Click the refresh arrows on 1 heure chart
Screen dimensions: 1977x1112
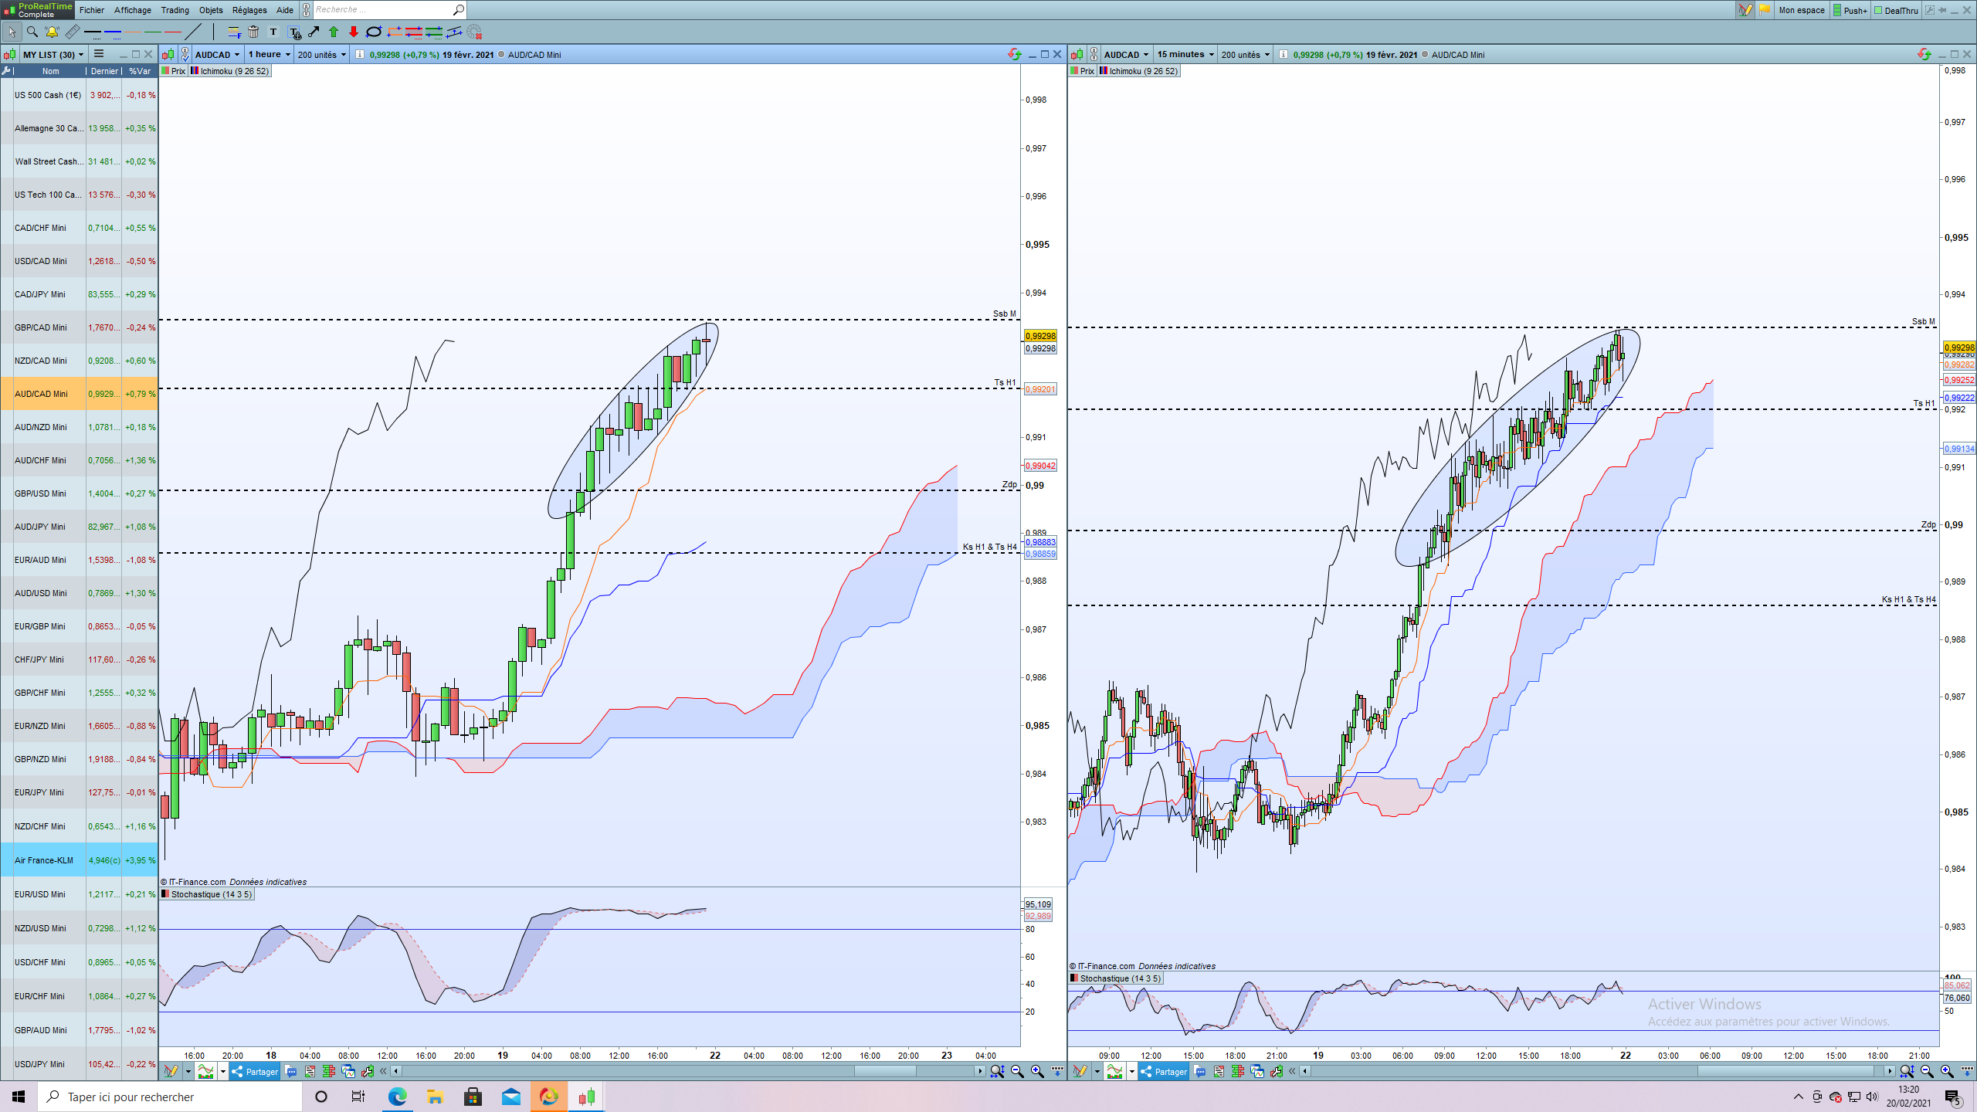click(x=1015, y=54)
